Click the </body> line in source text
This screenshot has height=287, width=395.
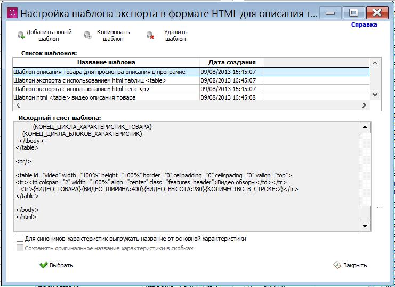click(x=27, y=210)
